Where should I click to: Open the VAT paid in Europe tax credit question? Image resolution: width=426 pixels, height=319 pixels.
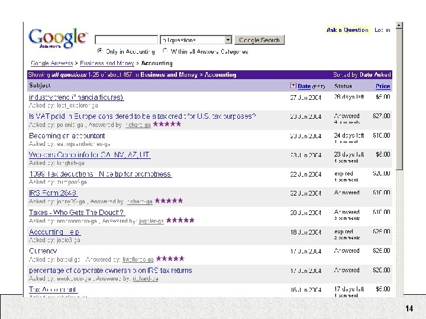(143, 116)
